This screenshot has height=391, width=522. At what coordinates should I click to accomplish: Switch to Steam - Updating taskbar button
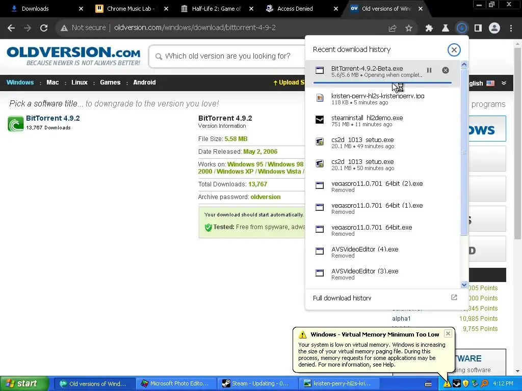click(257, 384)
